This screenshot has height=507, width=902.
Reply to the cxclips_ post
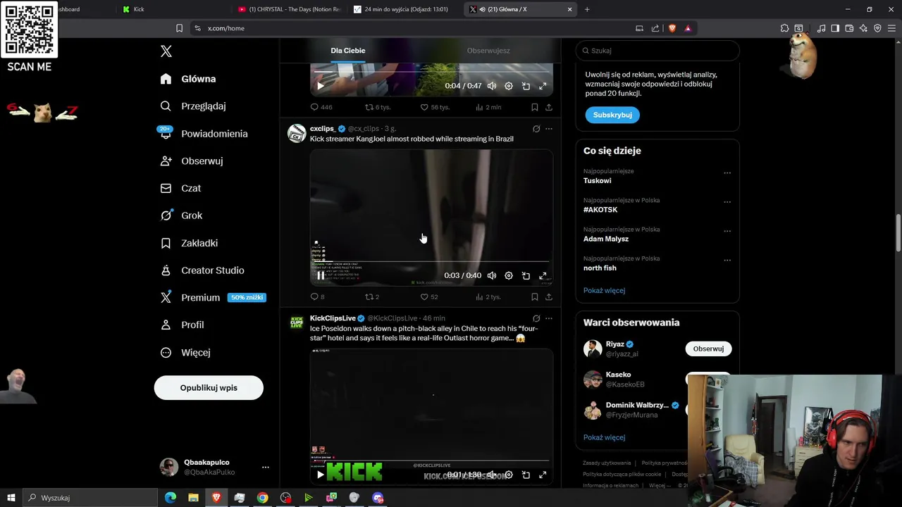click(318, 297)
